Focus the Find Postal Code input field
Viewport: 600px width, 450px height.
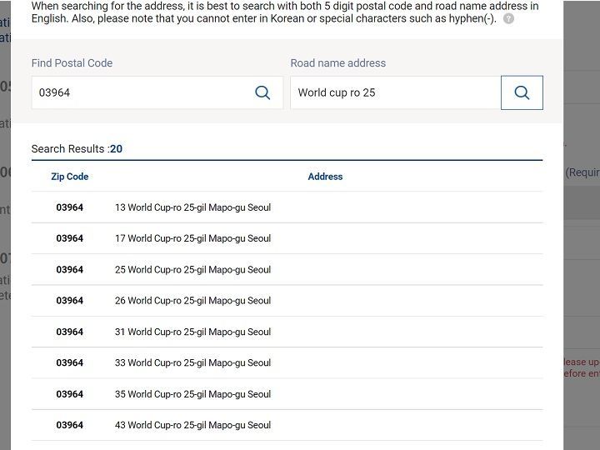142,92
